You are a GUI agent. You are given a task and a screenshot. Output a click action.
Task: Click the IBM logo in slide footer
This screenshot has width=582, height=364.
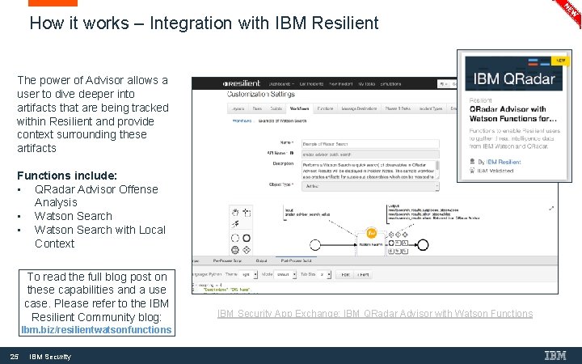pyautogui.click(x=555, y=355)
